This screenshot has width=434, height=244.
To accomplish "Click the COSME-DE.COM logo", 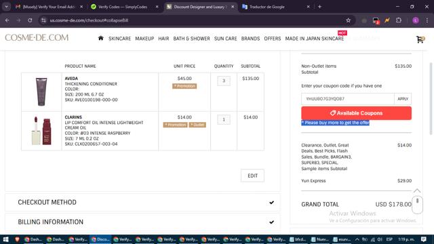I will 37,38.
